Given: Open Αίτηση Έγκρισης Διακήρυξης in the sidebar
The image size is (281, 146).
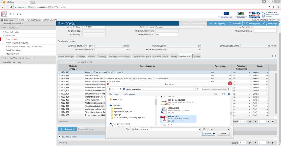Looking at the screenshot, I should point(17,43).
